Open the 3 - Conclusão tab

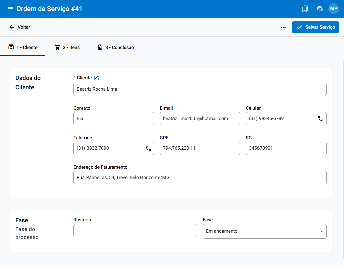point(116,47)
